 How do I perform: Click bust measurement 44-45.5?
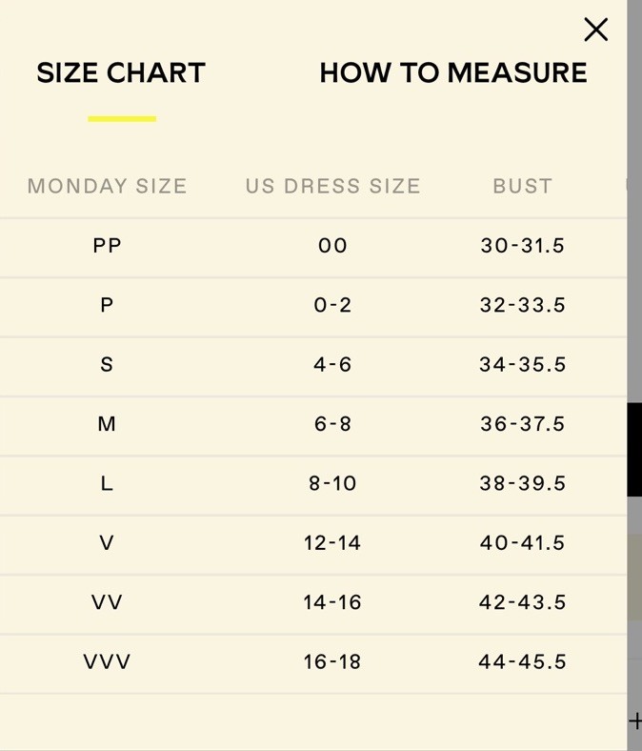523,661
